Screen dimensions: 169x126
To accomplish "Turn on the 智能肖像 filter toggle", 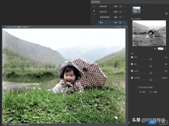I will coord(121,6).
